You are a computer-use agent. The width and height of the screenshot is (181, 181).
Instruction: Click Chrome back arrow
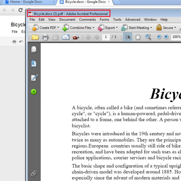tap(5, 10)
